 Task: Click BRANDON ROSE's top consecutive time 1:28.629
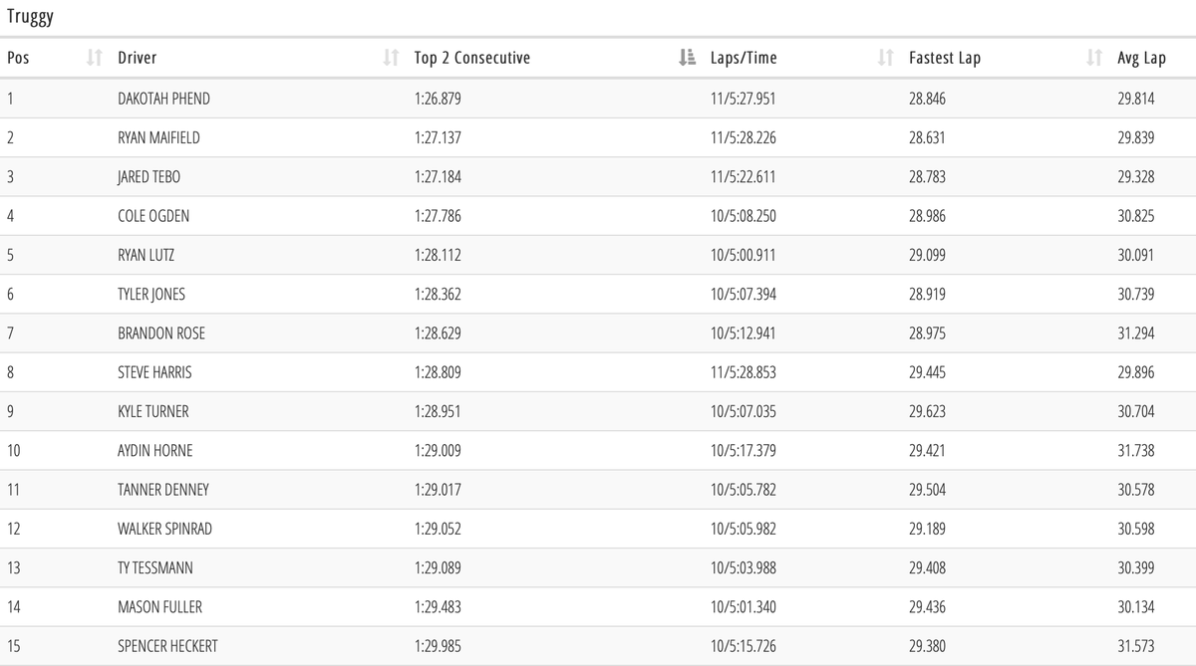coord(438,333)
